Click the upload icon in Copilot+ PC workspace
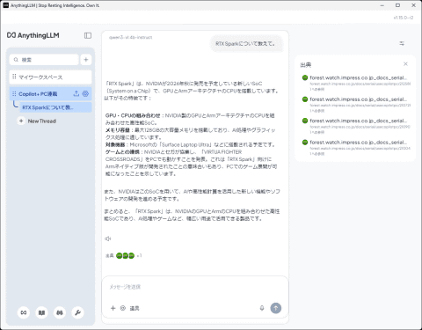The height and width of the screenshot is (330, 422). [x=76, y=94]
